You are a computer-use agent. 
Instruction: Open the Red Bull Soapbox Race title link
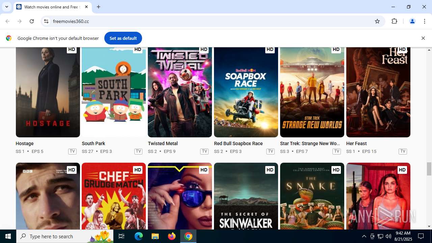[x=238, y=143]
